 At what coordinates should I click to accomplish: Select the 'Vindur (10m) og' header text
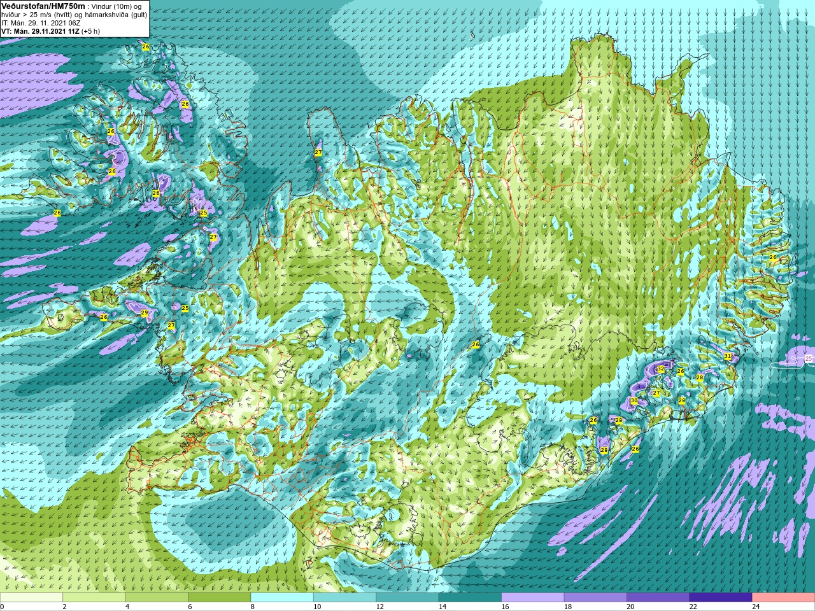coord(117,6)
